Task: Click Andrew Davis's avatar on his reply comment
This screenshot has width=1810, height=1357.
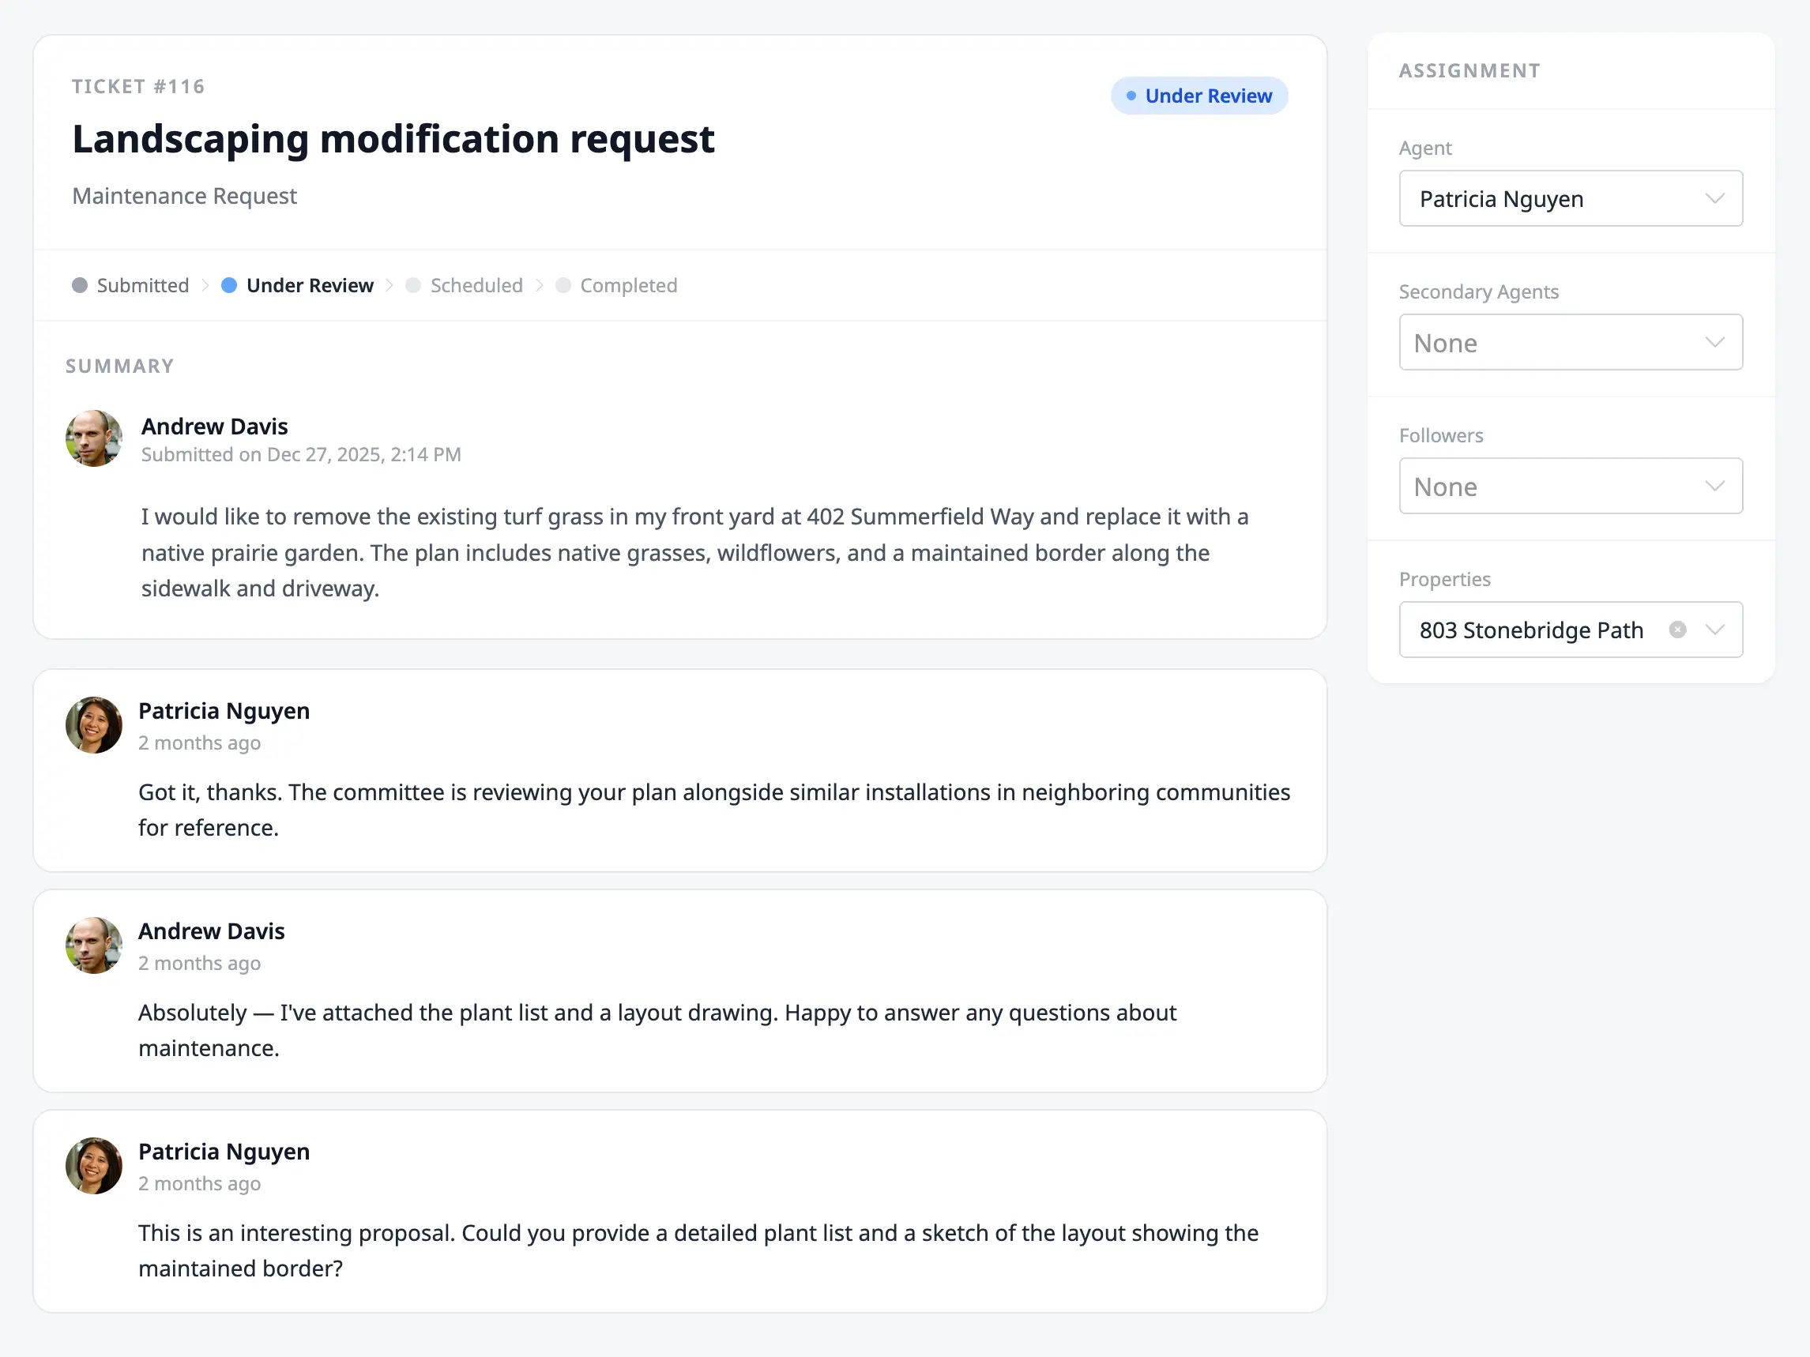Action: tap(93, 945)
